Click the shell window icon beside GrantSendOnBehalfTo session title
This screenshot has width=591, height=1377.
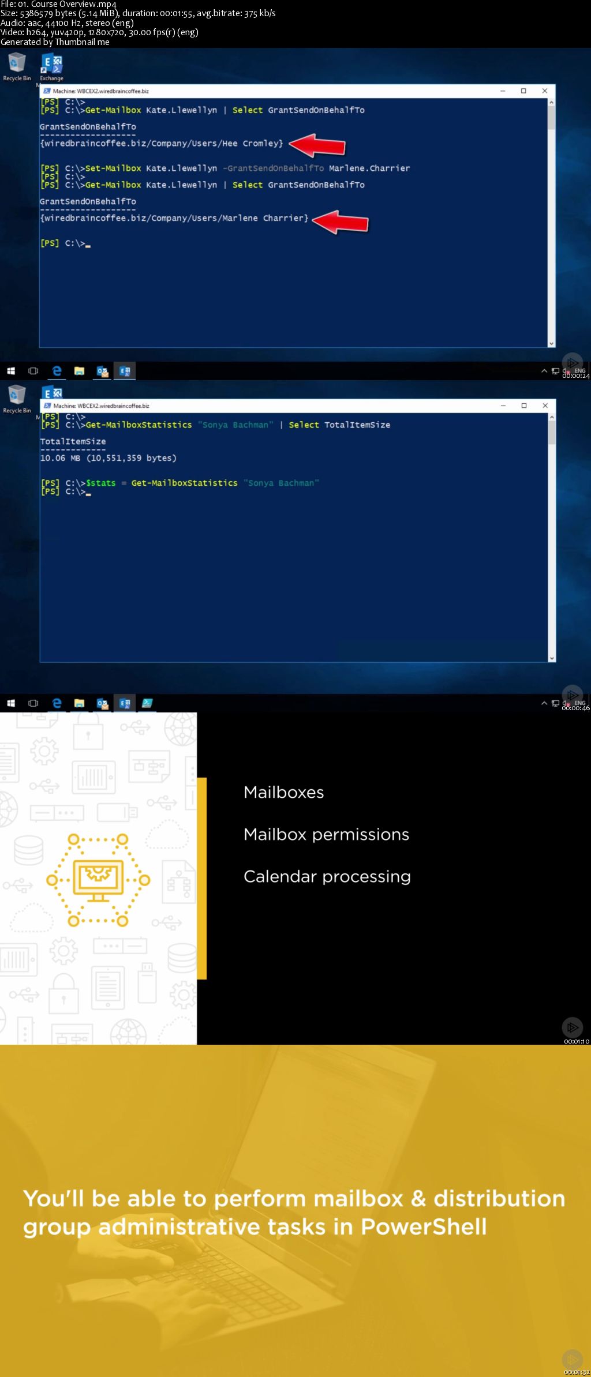pyautogui.click(x=47, y=91)
